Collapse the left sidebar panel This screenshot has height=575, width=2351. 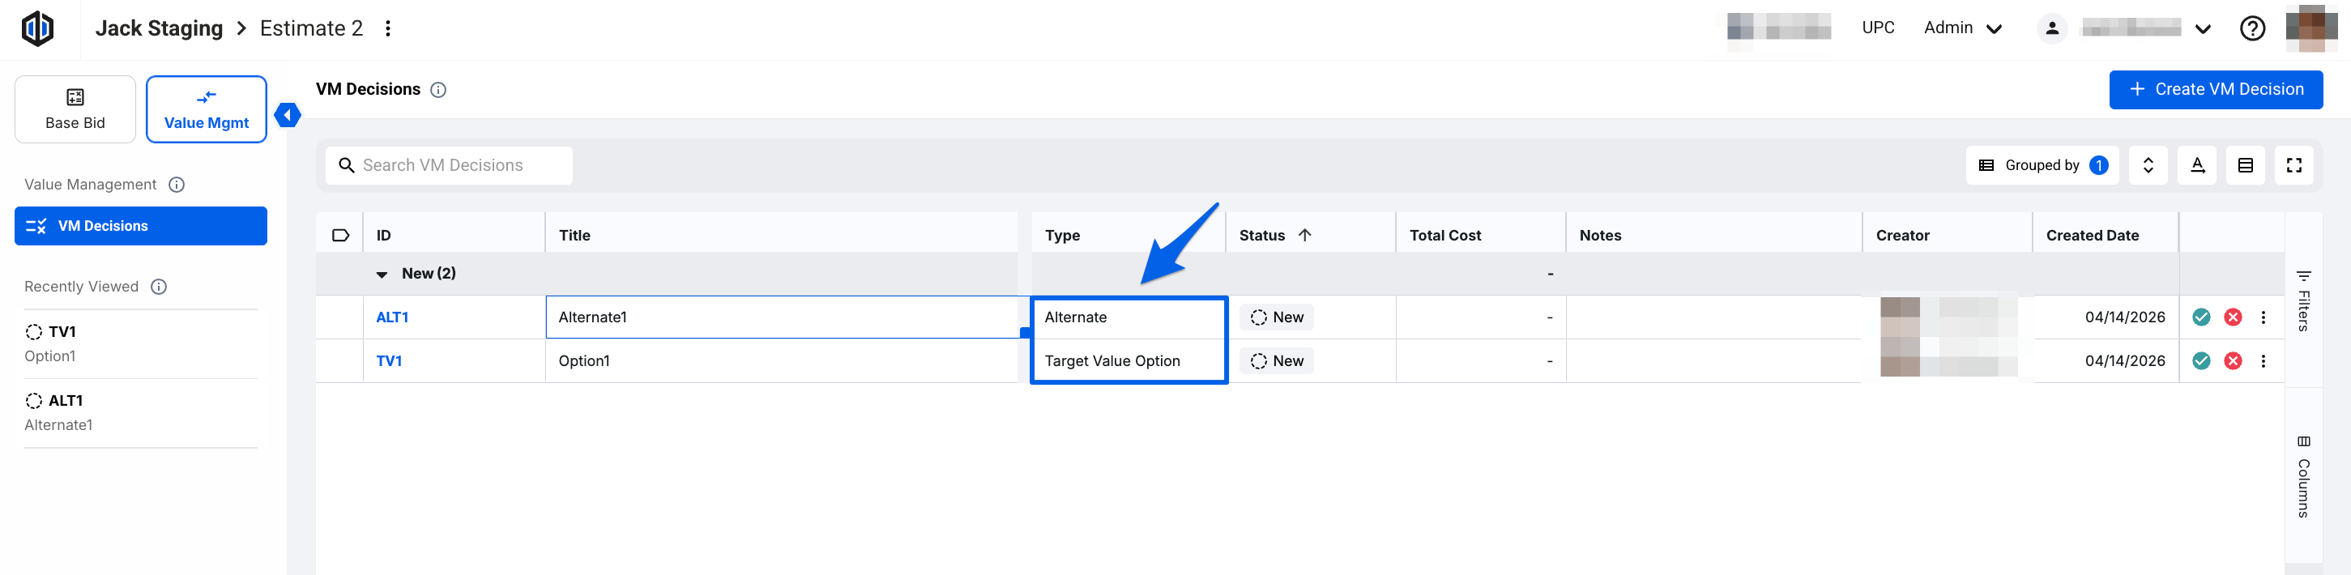coord(288,115)
